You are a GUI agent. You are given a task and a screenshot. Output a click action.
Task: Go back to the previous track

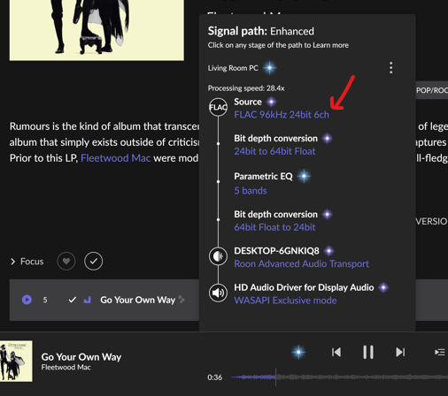[x=336, y=352]
